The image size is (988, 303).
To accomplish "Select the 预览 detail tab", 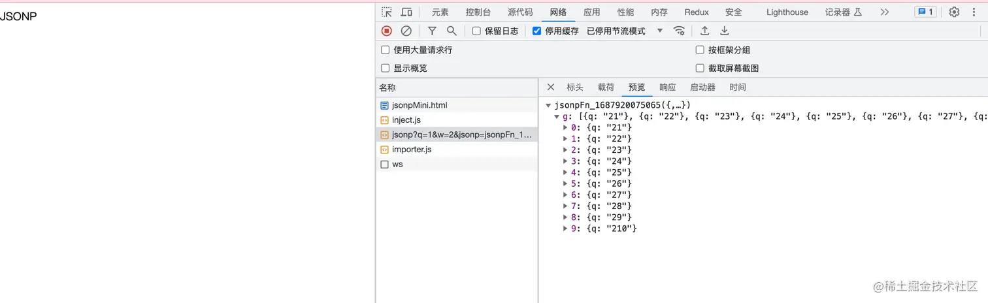I will tap(636, 87).
